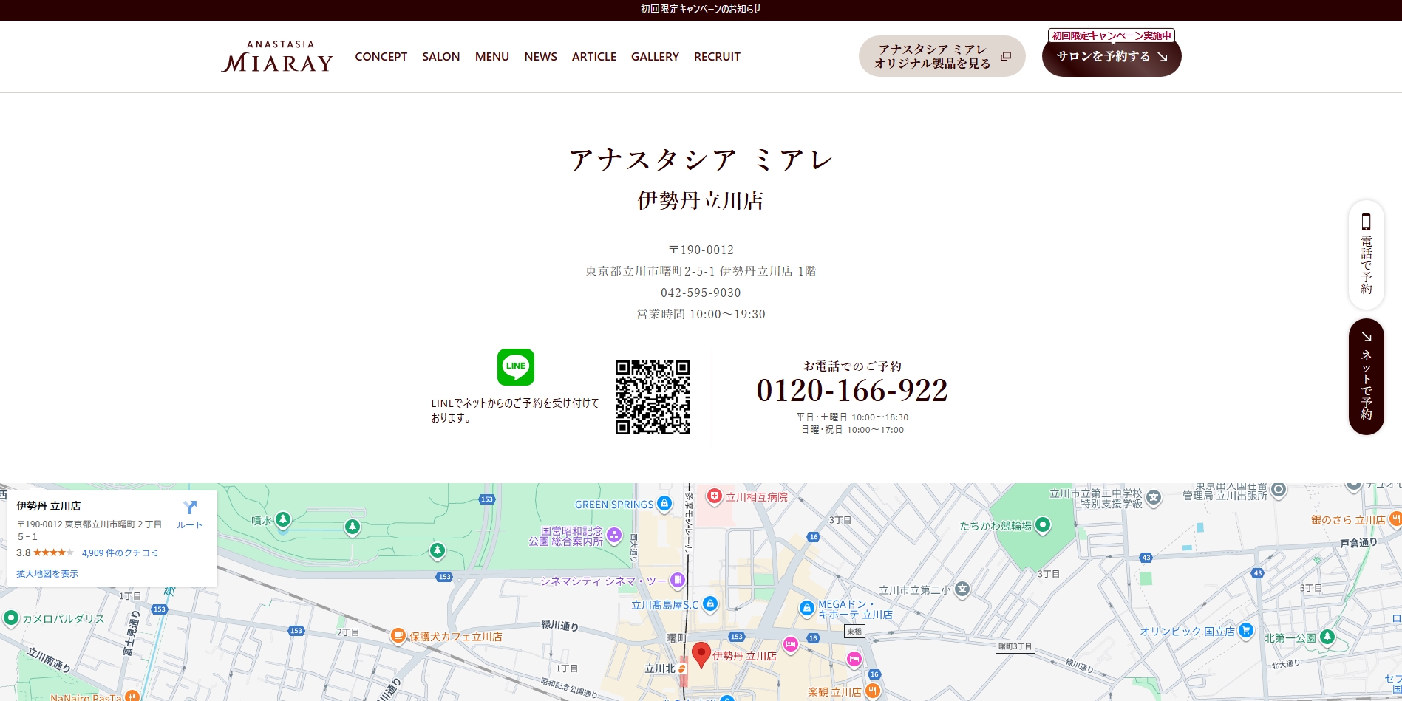1402x701 pixels.
Task: Click the phone icon on 電話で予約 side tab
Action: click(x=1366, y=219)
